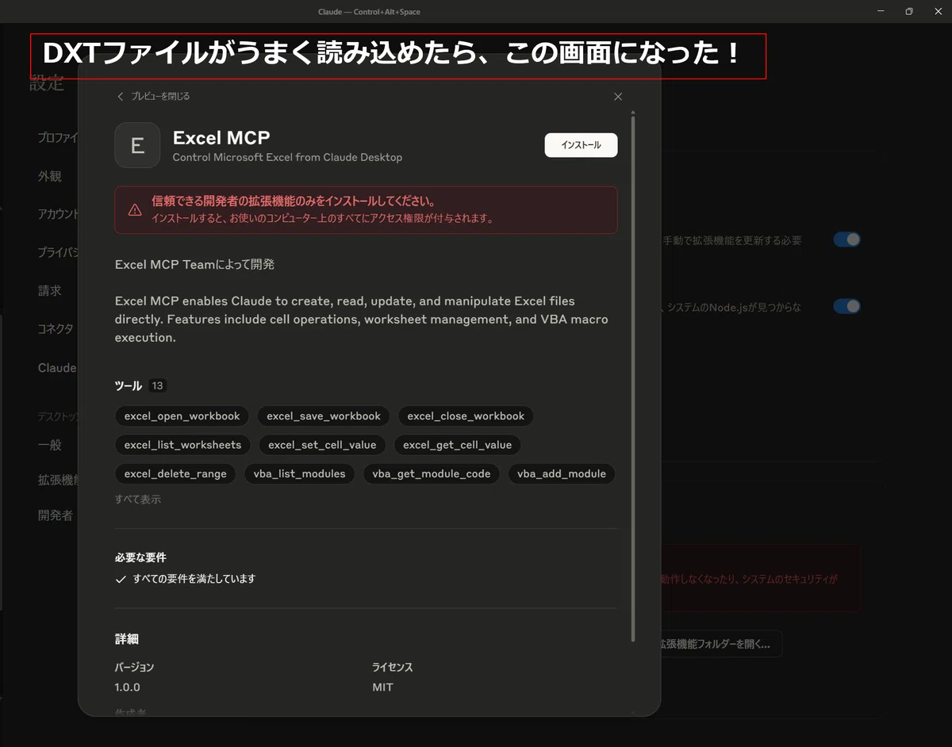Click the 詳細 section heading
The width and height of the screenshot is (952, 747).
127,639
